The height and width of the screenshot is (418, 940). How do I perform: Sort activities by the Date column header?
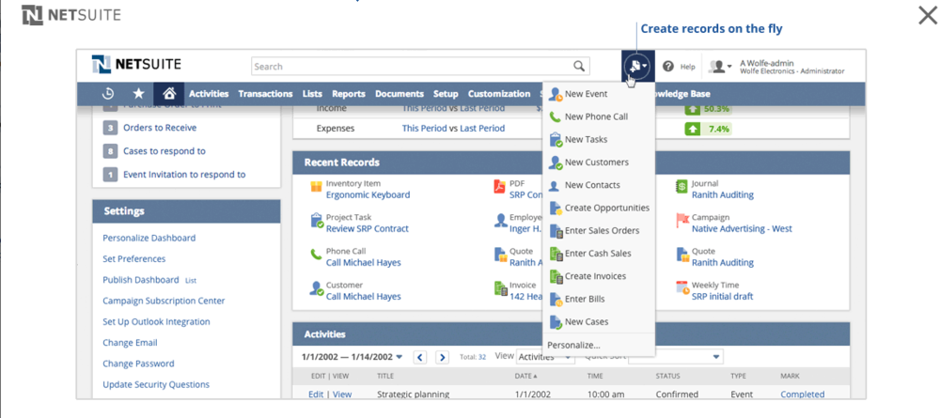(x=525, y=376)
